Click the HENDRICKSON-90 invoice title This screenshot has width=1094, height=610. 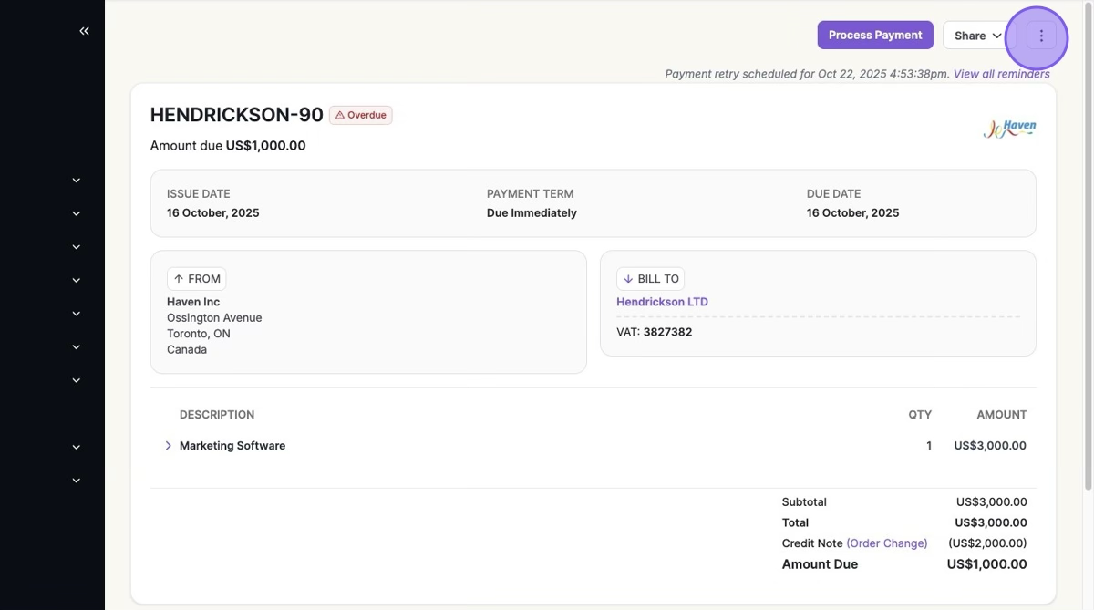[236, 115]
